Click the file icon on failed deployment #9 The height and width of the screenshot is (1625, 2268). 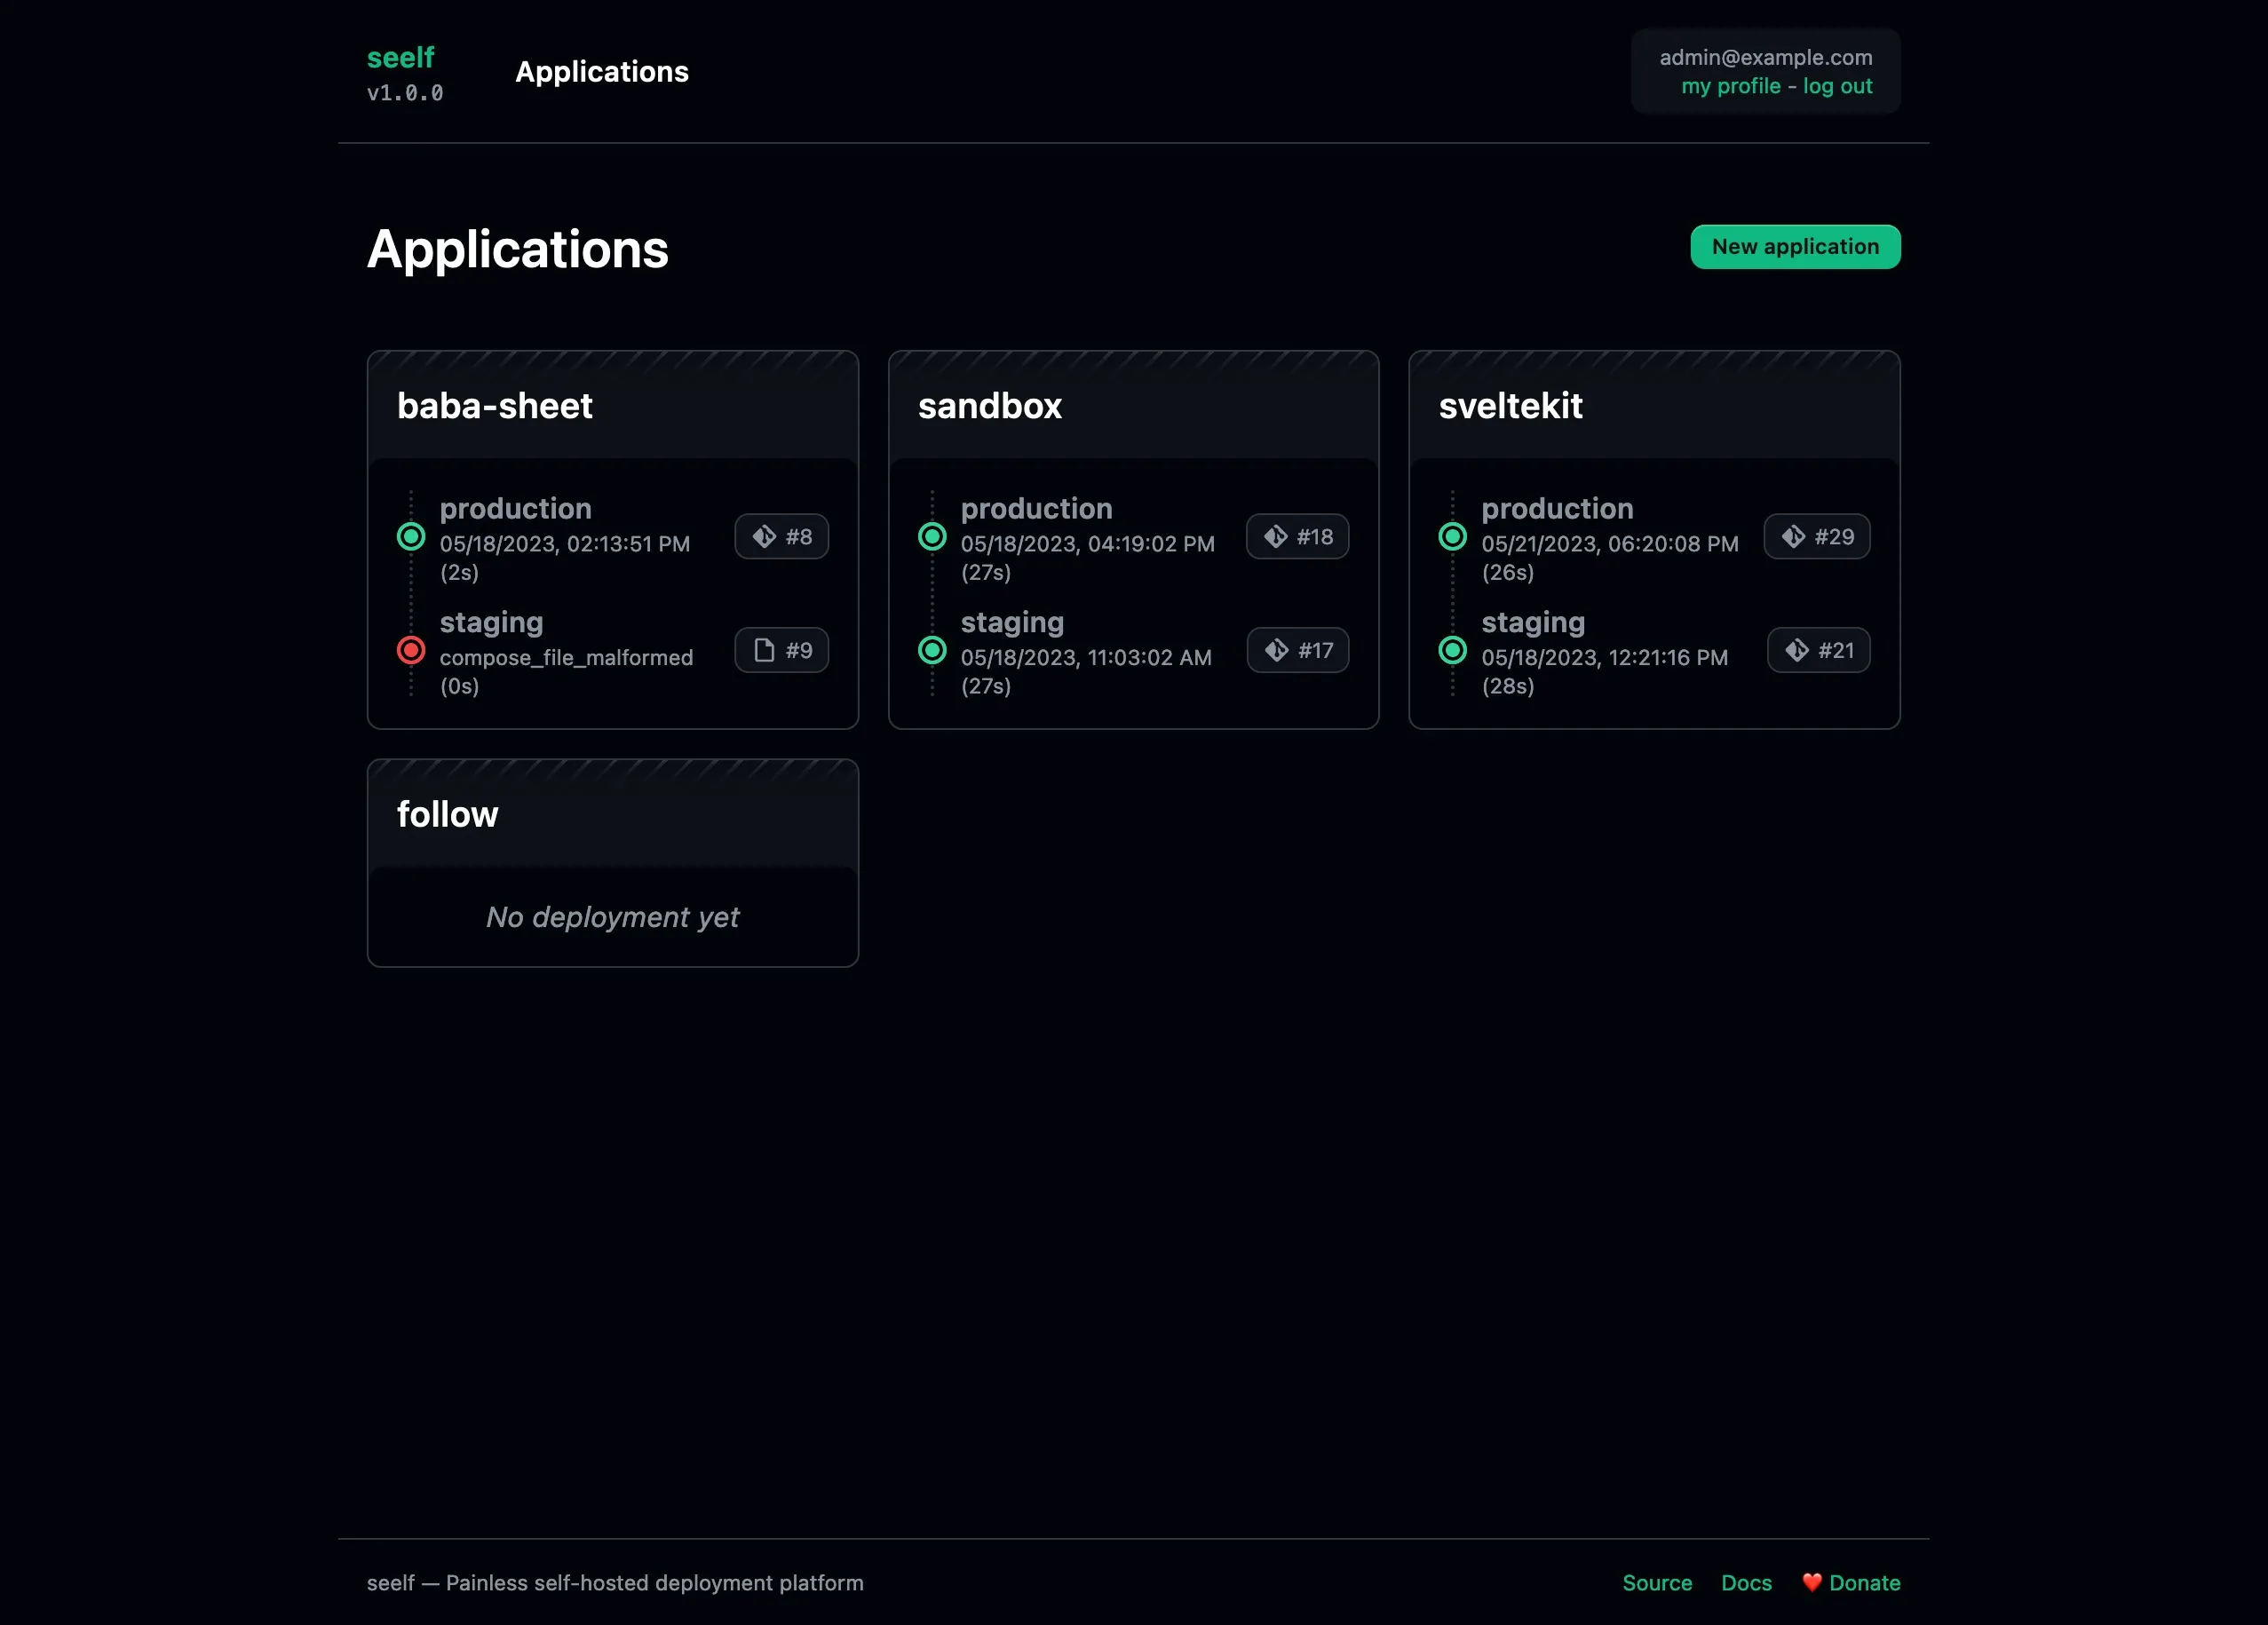765,650
